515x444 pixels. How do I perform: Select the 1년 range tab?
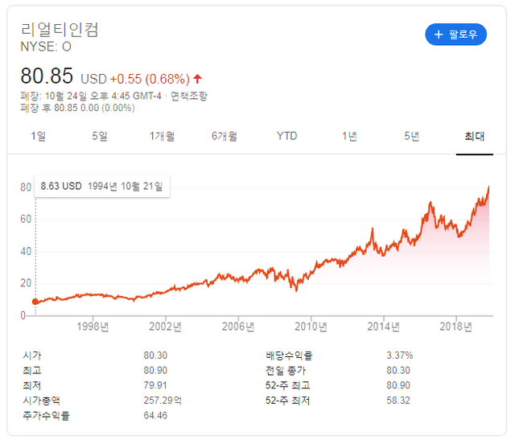[349, 136]
